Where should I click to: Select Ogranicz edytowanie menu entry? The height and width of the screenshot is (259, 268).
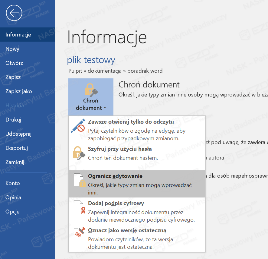coord(115,176)
